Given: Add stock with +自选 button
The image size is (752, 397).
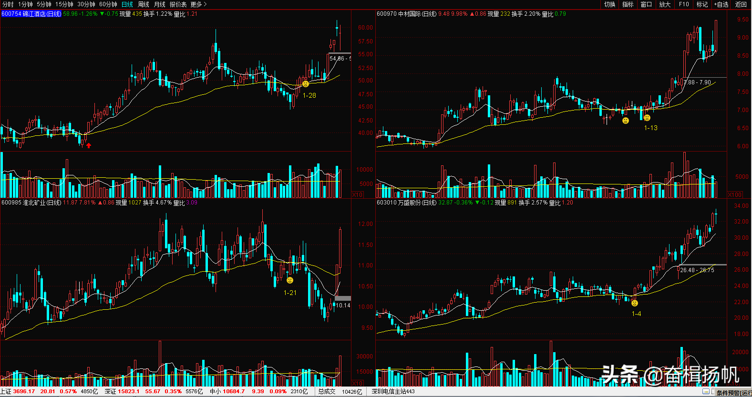Looking at the screenshot, I should point(721,4).
